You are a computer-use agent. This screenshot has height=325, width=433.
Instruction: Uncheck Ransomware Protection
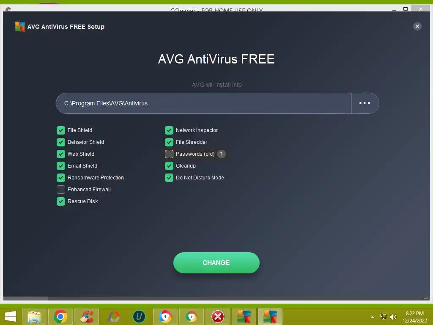pyautogui.click(x=61, y=178)
